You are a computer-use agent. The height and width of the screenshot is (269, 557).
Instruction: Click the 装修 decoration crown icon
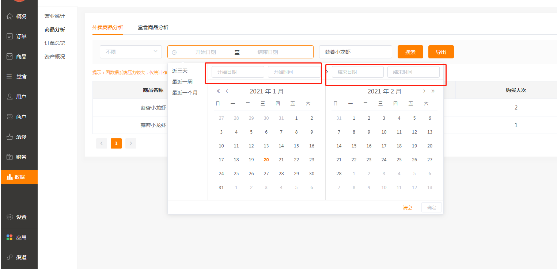[10, 137]
